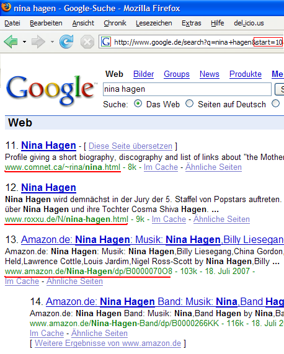Click the green Back arrow button
The image size is (284, 354).
[11, 42]
